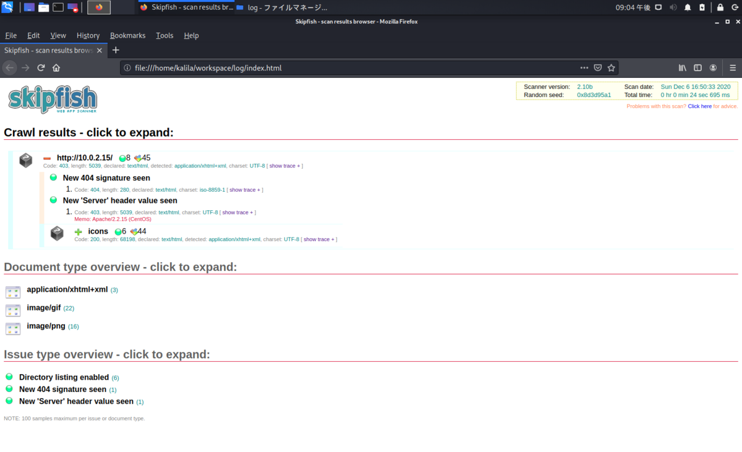Click the Skipfish logo image
The width and height of the screenshot is (742, 452).
(x=52, y=99)
